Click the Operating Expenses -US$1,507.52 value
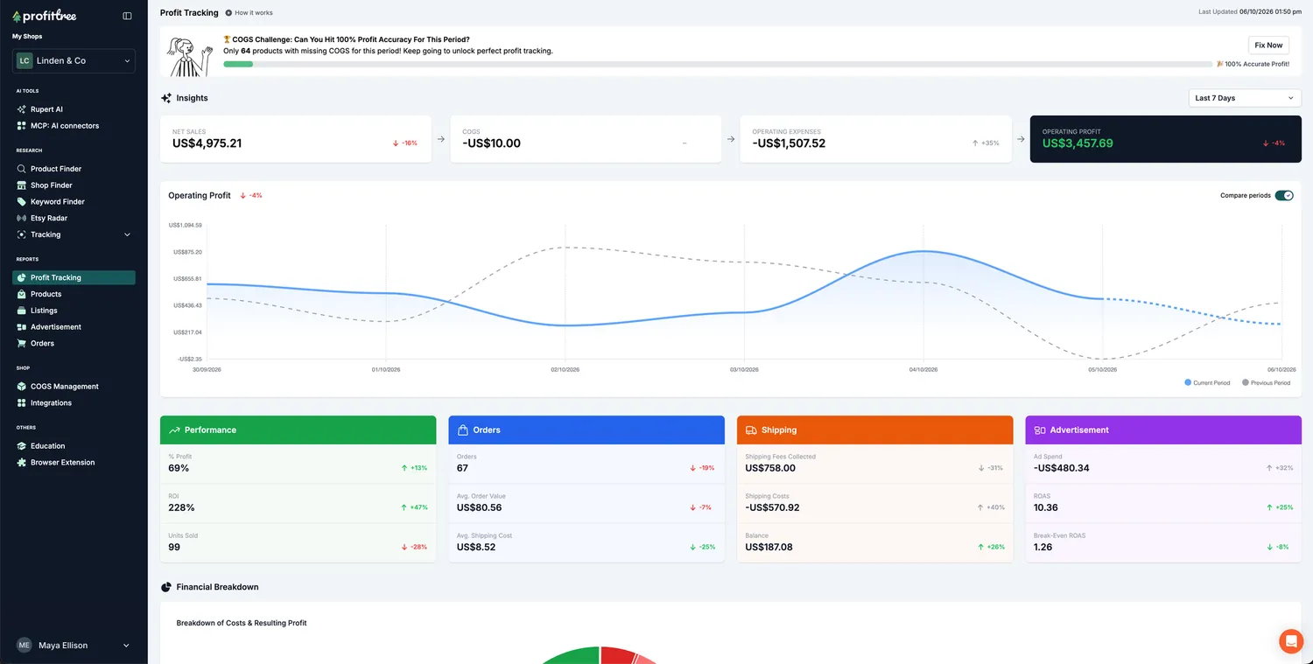Viewport: 1313px width, 664px height. 789,143
